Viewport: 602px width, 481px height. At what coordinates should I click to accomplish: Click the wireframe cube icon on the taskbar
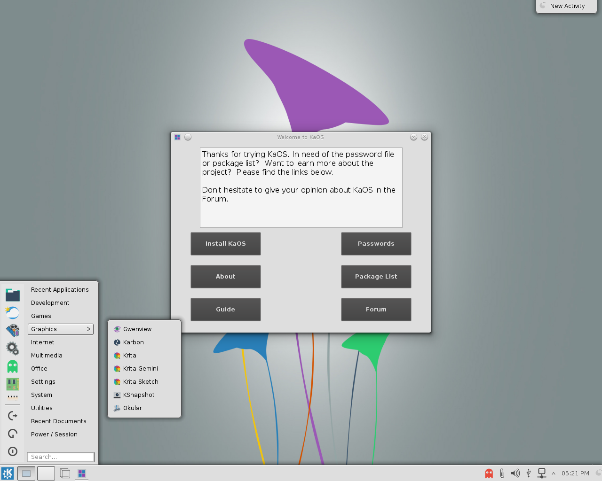(x=65, y=473)
